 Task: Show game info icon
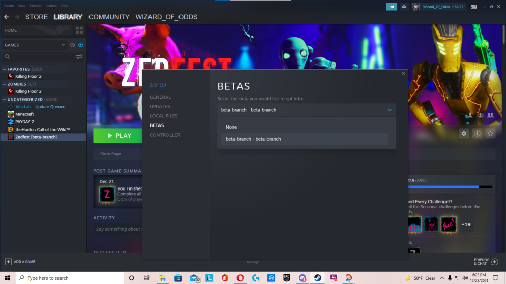[477, 133]
